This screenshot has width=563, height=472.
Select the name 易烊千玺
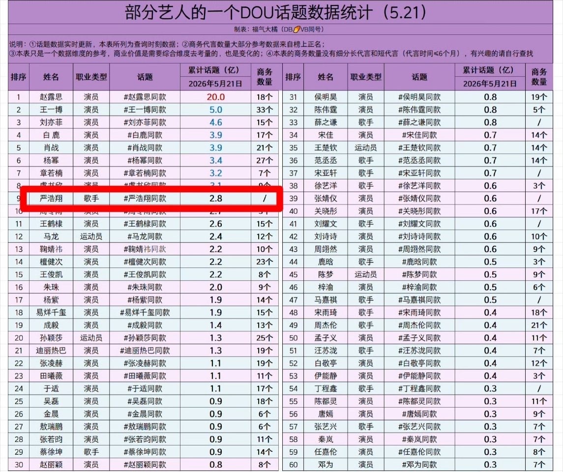[x=51, y=313]
